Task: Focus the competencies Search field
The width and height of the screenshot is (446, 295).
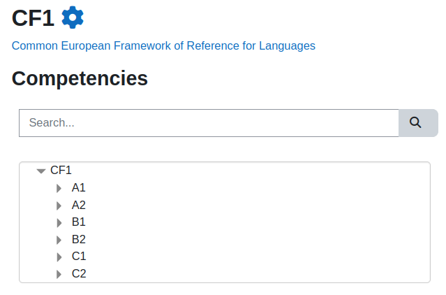Action: pyautogui.click(x=209, y=123)
